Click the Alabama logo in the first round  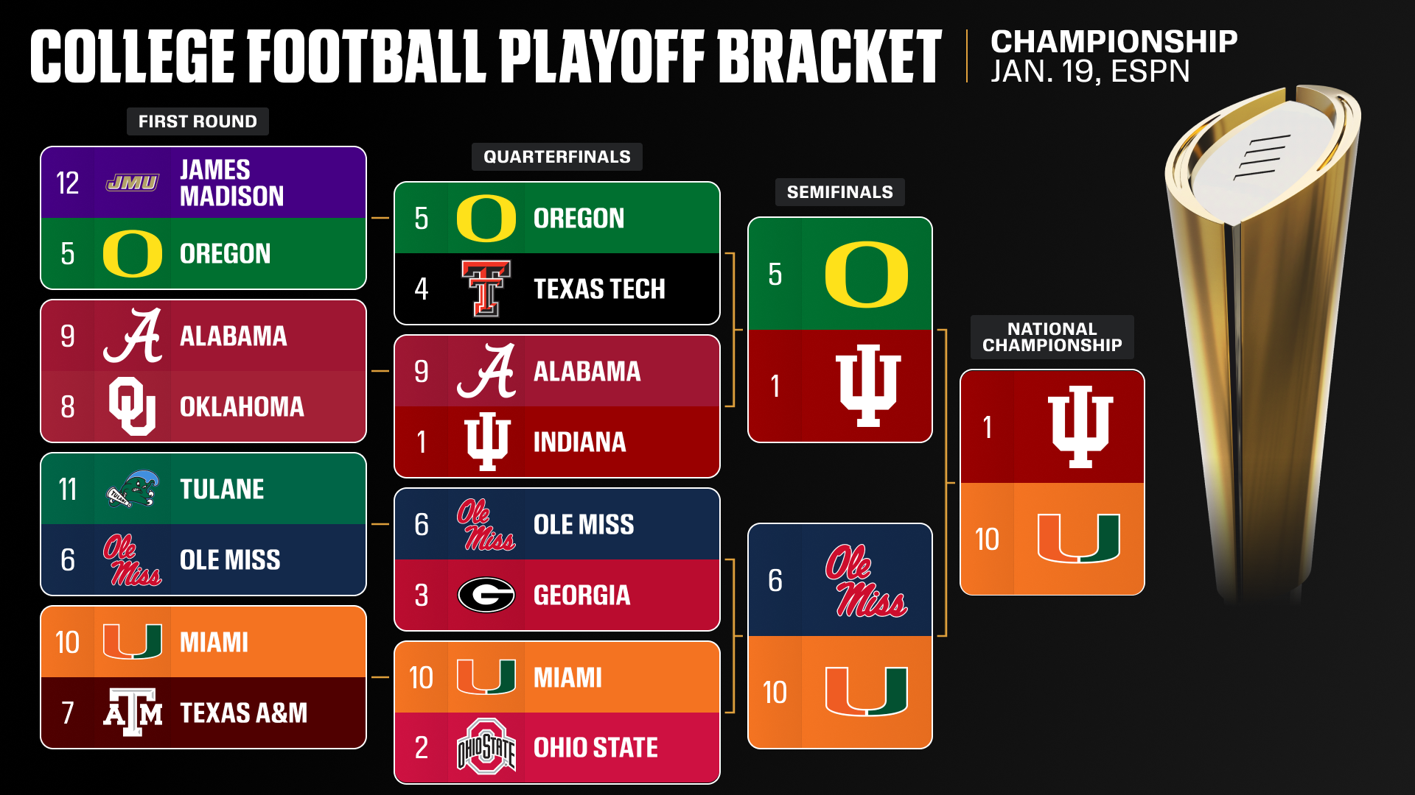point(133,336)
